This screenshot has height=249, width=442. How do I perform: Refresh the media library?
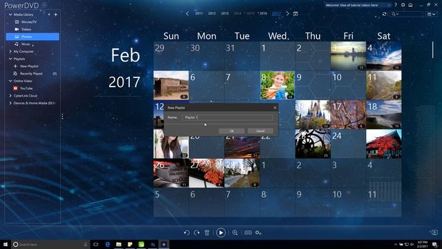[384, 14]
